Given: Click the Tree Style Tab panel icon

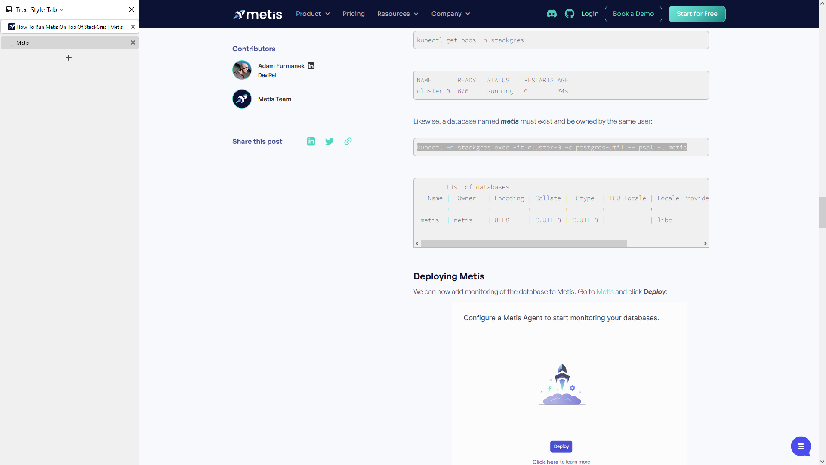Looking at the screenshot, I should point(9,9).
